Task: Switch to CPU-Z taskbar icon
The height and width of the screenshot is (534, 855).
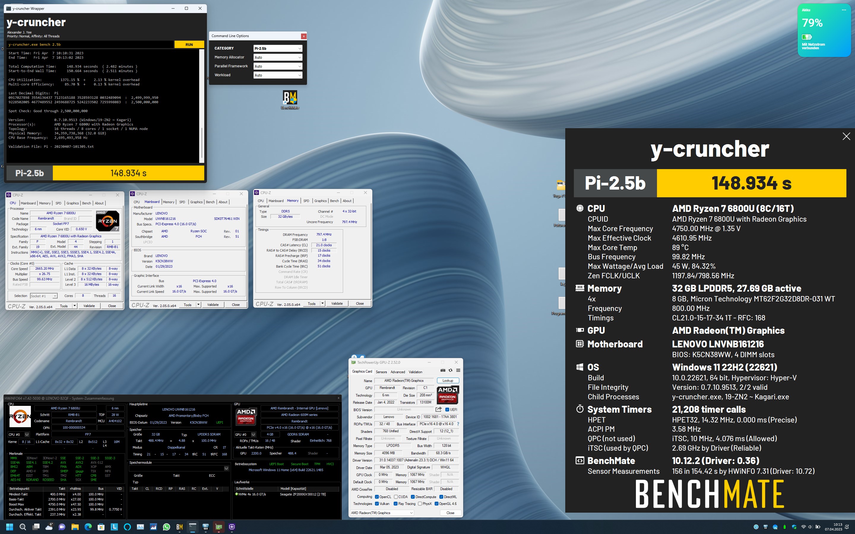Action: click(232, 527)
